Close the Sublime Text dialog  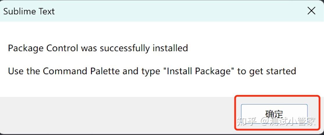click(x=311, y=11)
